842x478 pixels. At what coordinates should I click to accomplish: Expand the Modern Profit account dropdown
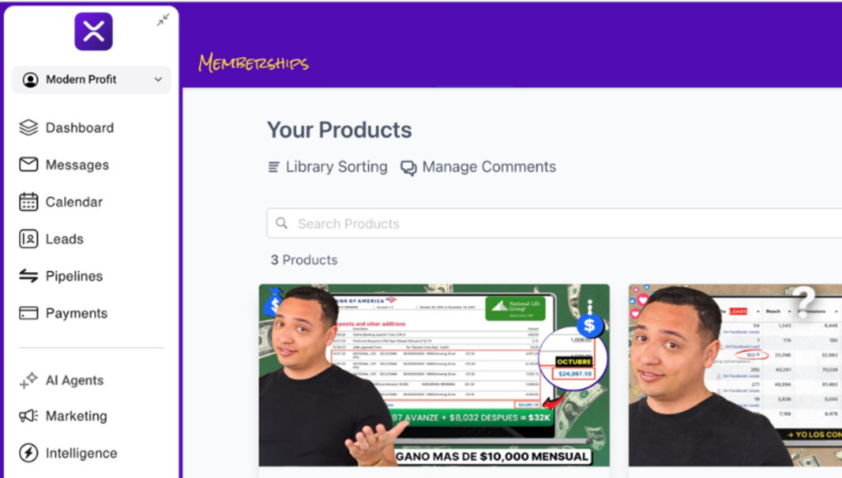(91, 80)
